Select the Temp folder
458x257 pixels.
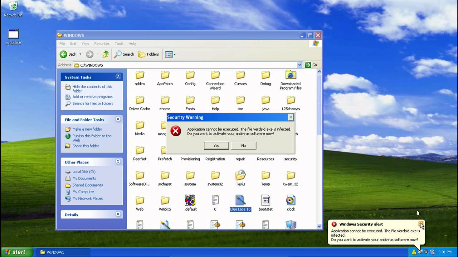265,178
